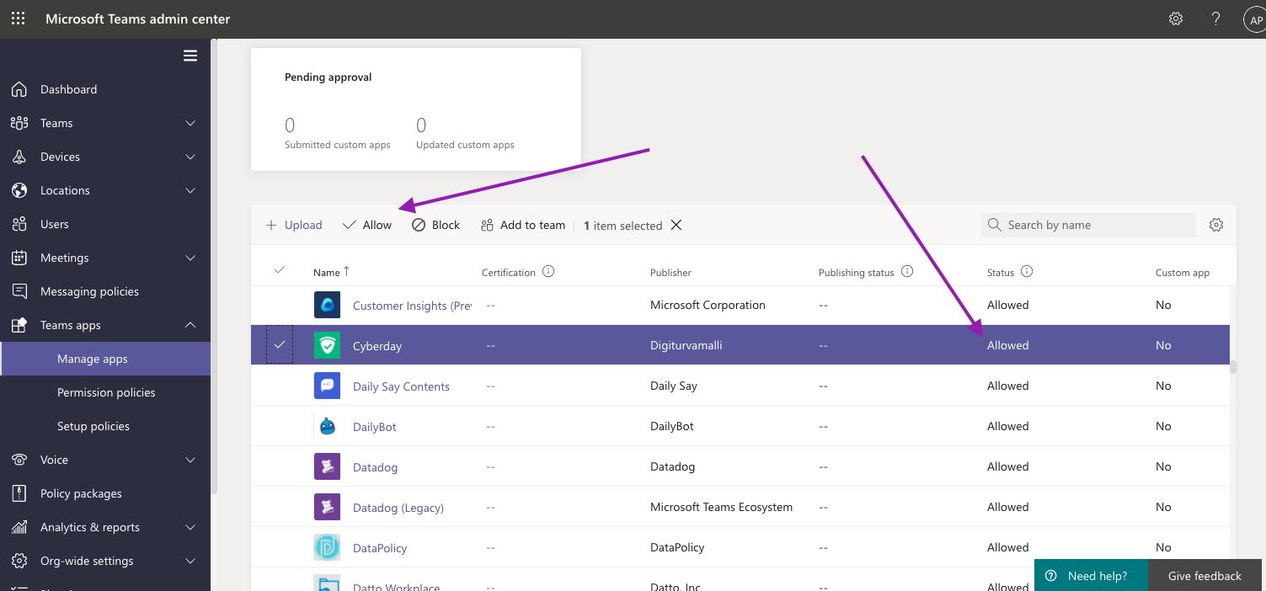Expand the Teams menu chevron
The image size is (1266, 591).
click(x=190, y=123)
